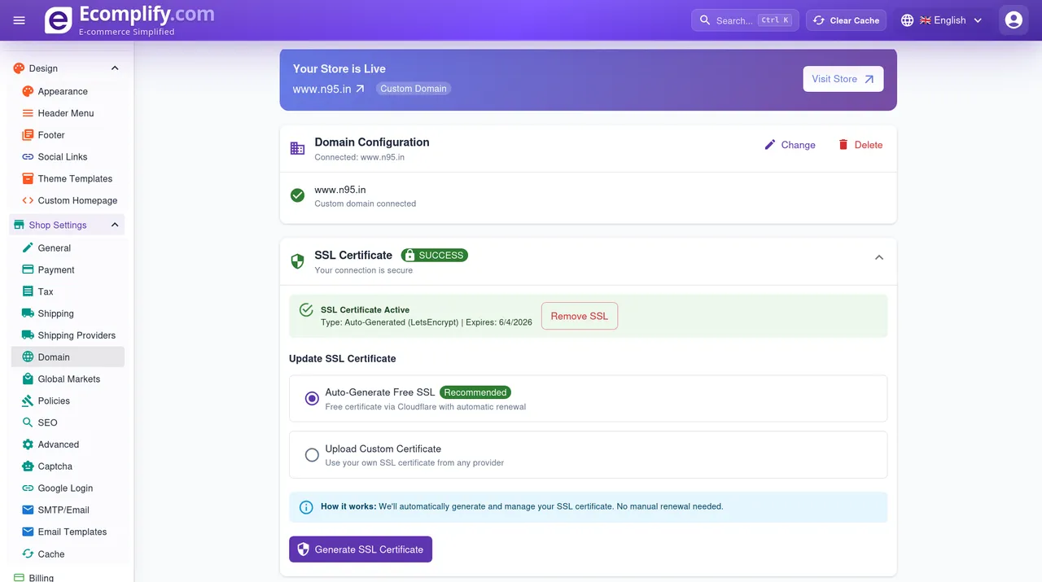Open the English language dropdown
The width and height of the screenshot is (1042, 582).
pyautogui.click(x=942, y=20)
